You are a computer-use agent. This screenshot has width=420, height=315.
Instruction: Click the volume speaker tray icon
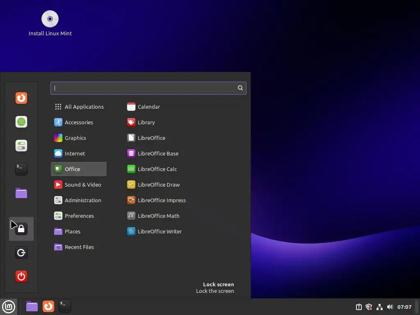pos(390,307)
